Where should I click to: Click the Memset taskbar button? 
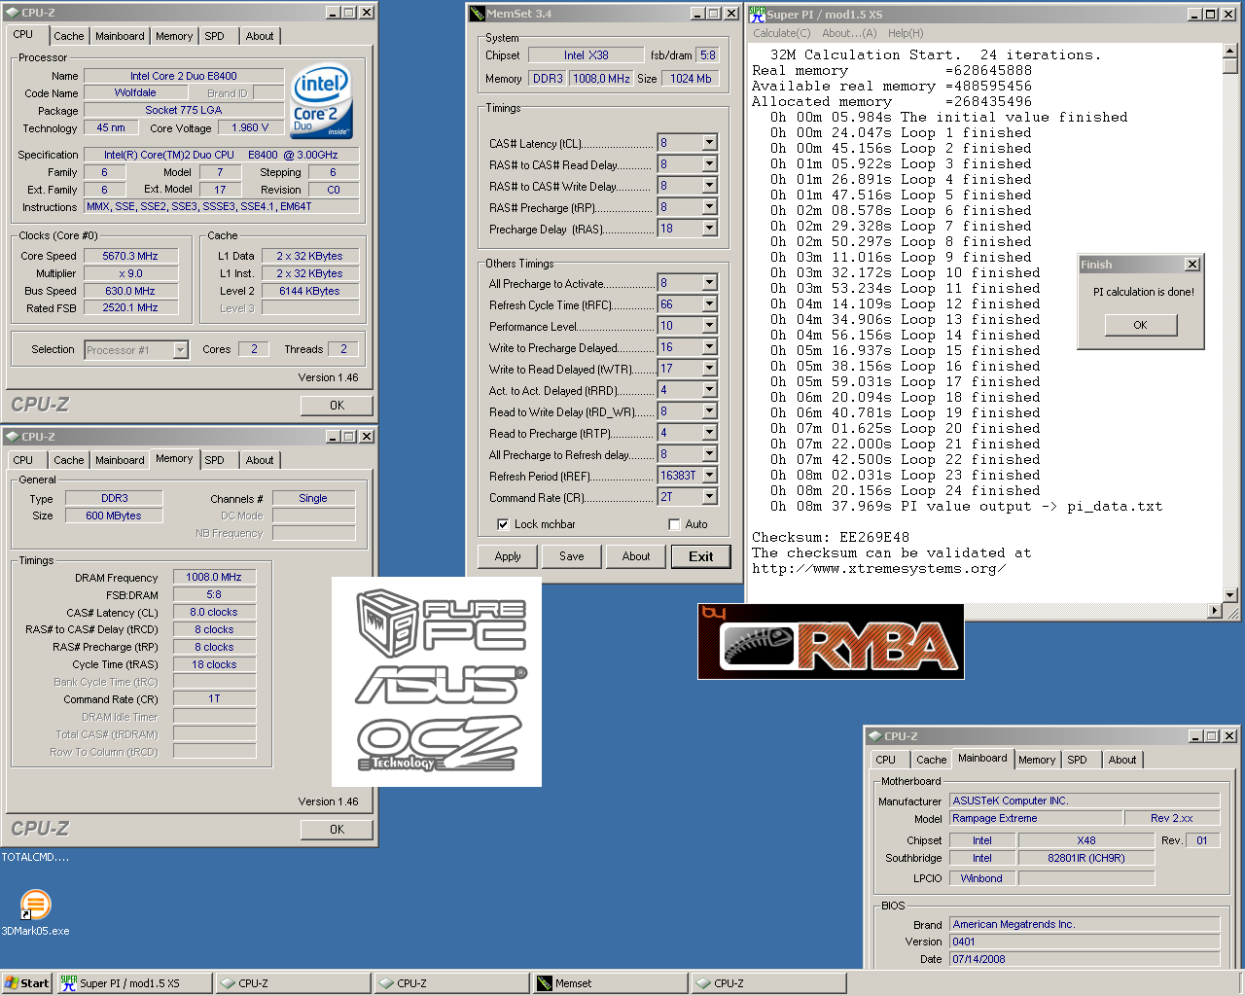(611, 983)
